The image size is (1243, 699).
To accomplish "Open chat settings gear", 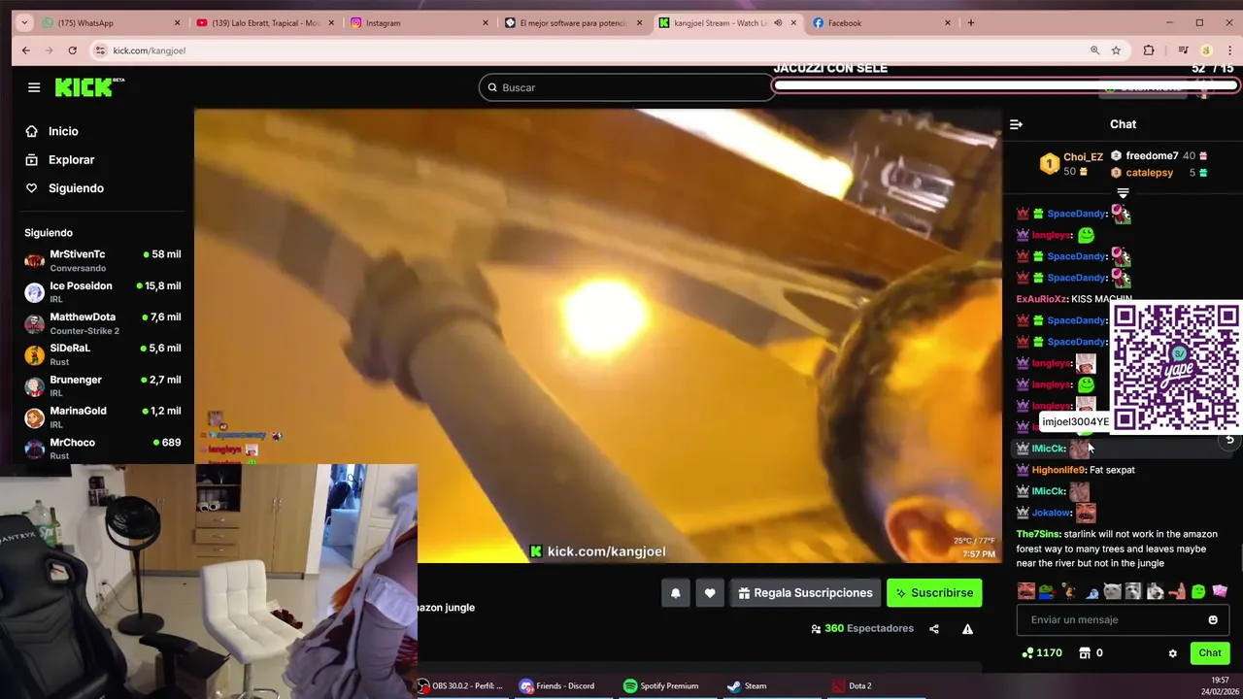I will point(1172,653).
